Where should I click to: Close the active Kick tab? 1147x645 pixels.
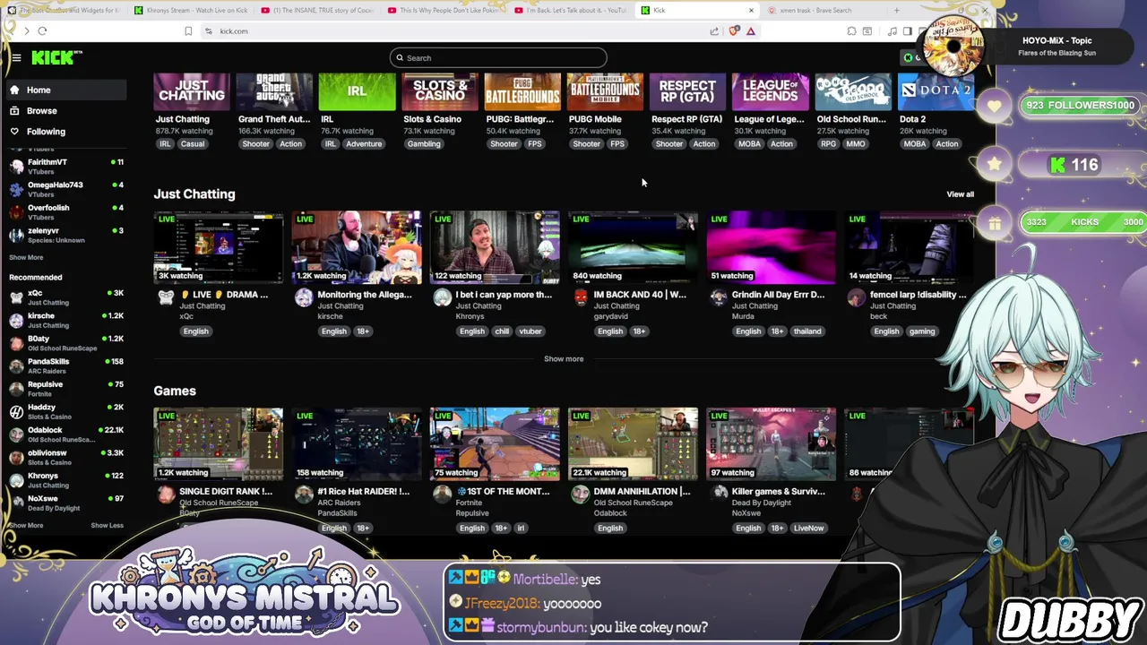[751, 11]
